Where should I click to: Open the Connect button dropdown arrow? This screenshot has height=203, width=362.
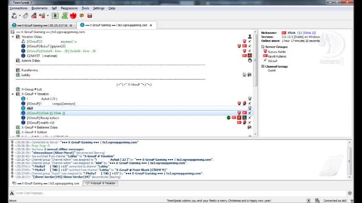[x=20, y=16]
